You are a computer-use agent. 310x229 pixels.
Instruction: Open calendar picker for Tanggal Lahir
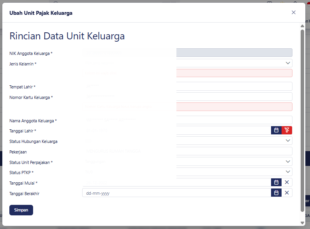[276, 130]
